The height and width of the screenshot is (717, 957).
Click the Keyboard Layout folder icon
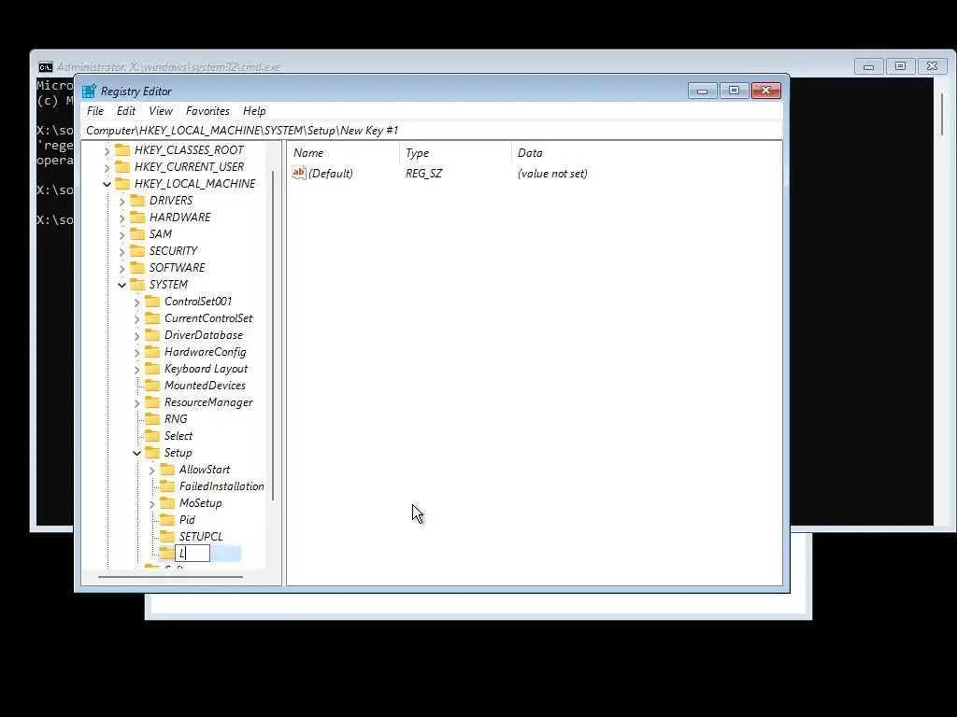(152, 368)
